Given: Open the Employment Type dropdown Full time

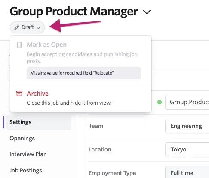Looking at the screenshot, I should click(x=187, y=172).
